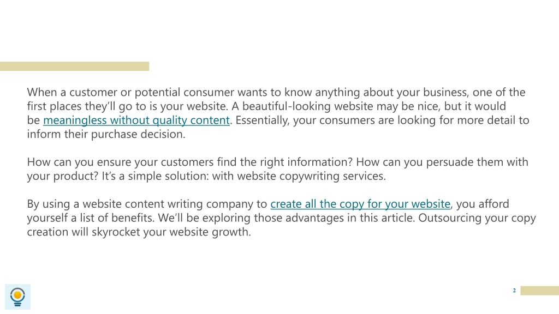Viewport: 559px width, 314px height.
Task: Follow the "create all the copy for your website" link
Action: (x=360, y=204)
